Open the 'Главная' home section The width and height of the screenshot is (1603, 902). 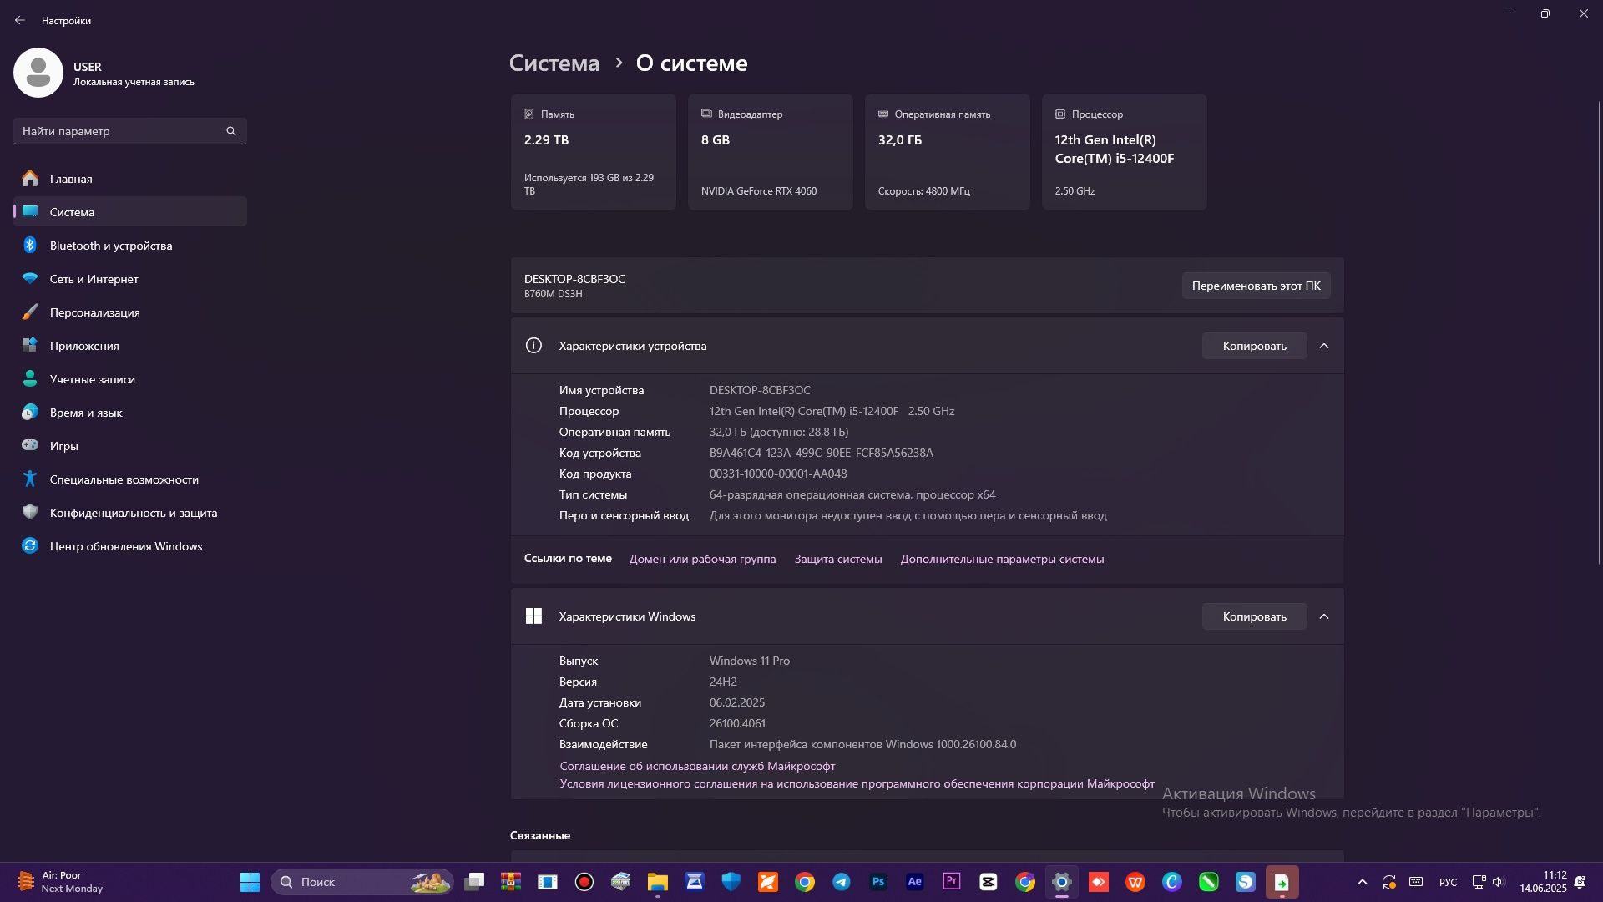click(130, 179)
